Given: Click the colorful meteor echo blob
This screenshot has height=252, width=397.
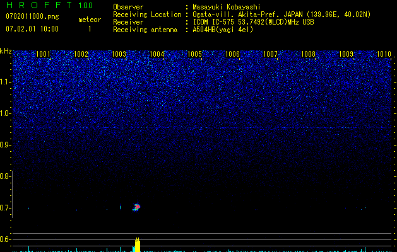Looking at the screenshot, I should (136, 207).
